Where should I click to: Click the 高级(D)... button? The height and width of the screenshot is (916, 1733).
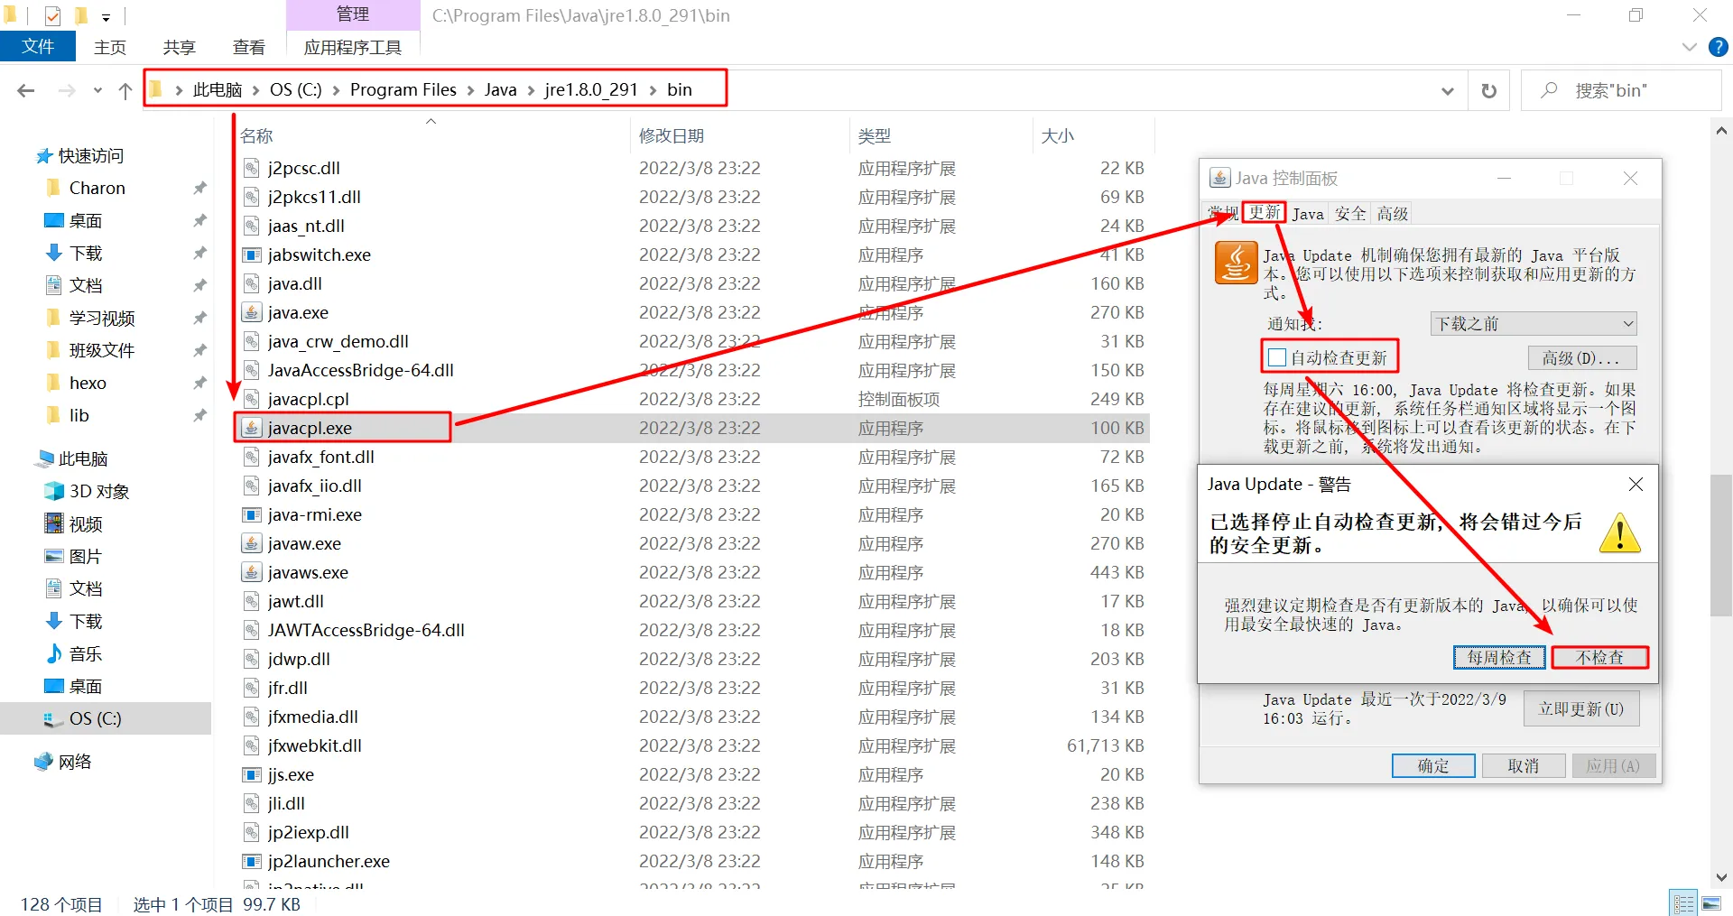[1582, 358]
